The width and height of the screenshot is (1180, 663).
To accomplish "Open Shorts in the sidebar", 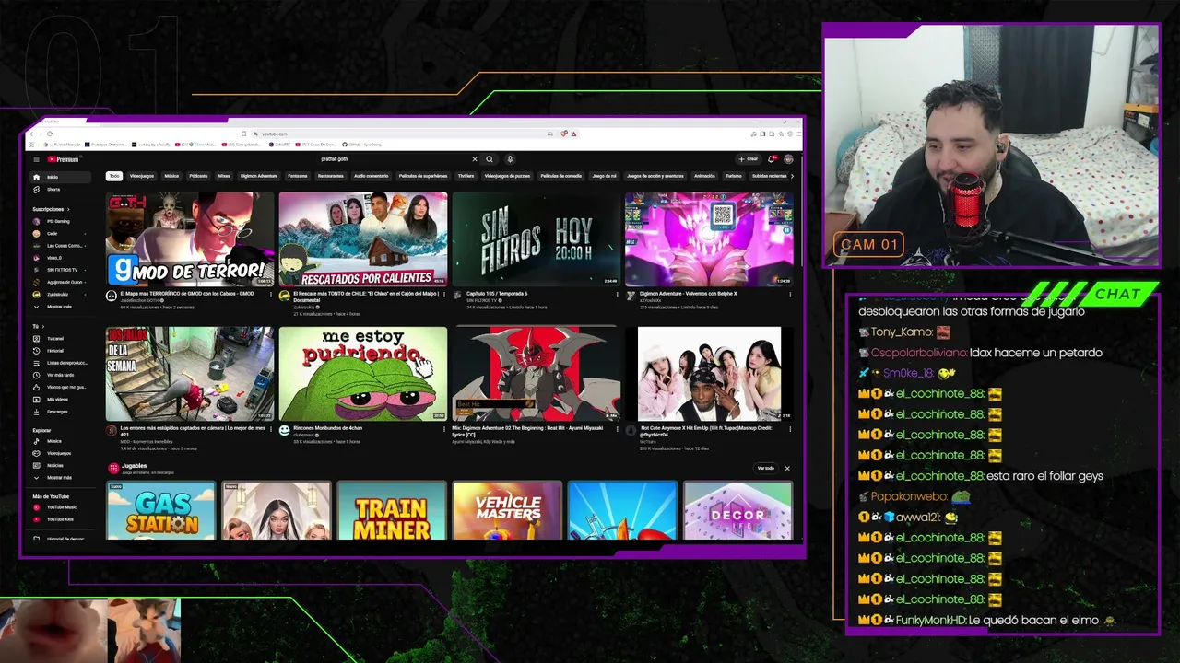I will (x=61, y=190).
